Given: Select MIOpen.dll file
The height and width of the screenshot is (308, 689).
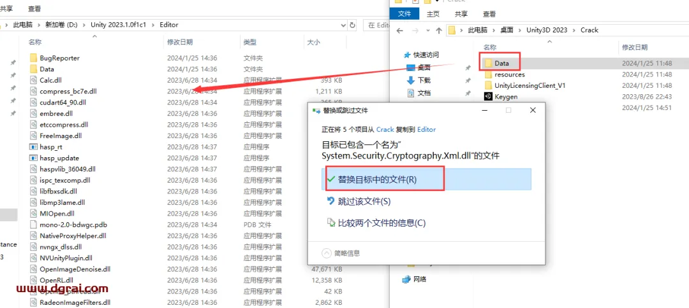Looking at the screenshot, I should tap(57, 213).
